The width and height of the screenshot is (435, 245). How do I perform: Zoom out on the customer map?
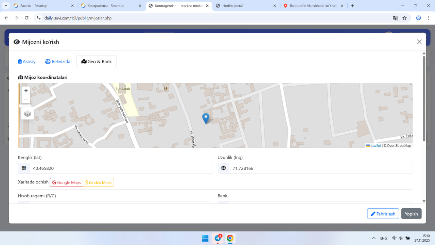coord(26,99)
